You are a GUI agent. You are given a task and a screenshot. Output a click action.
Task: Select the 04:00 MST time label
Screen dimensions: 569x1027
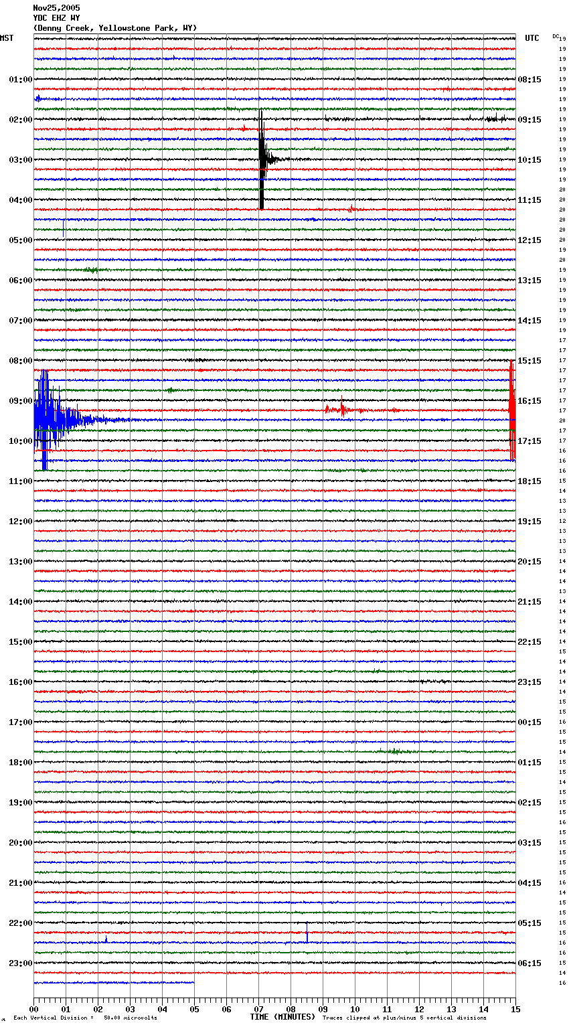[20, 200]
